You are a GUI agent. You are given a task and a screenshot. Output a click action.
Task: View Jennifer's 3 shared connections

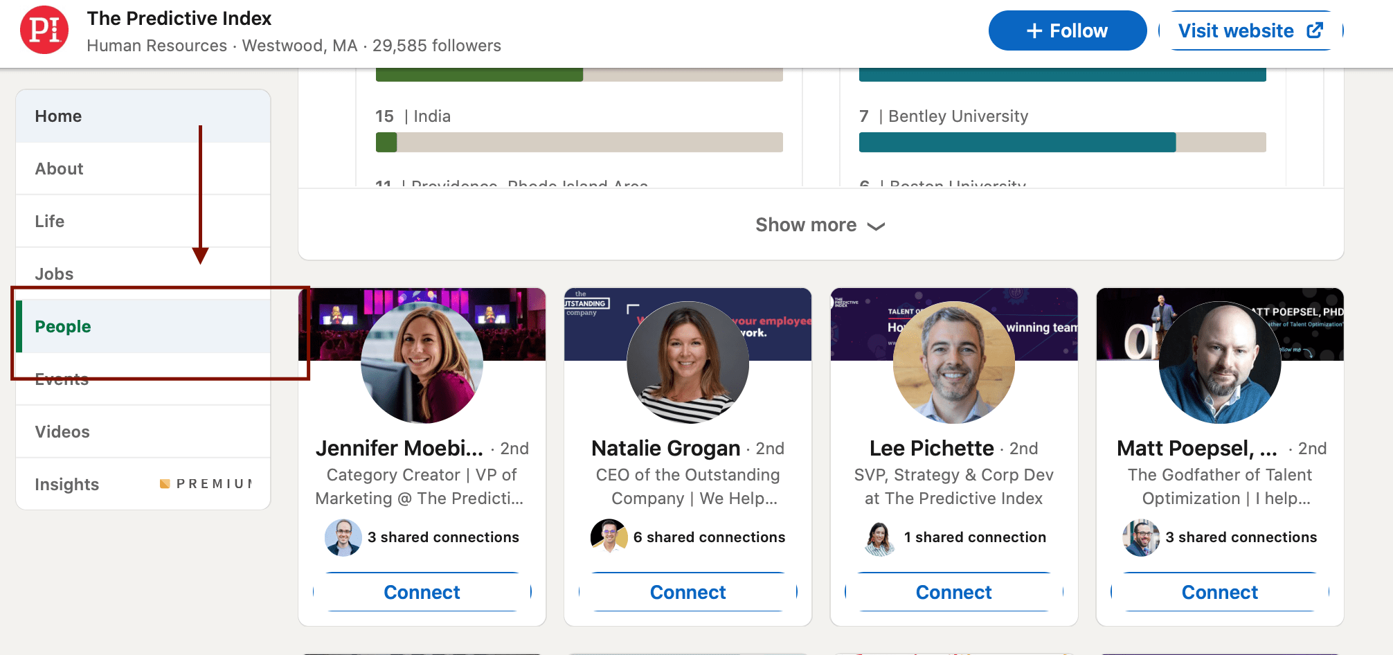tap(443, 537)
